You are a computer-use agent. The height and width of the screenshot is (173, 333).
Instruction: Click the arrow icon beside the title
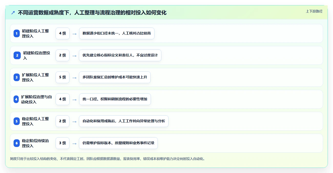(x=13, y=13)
